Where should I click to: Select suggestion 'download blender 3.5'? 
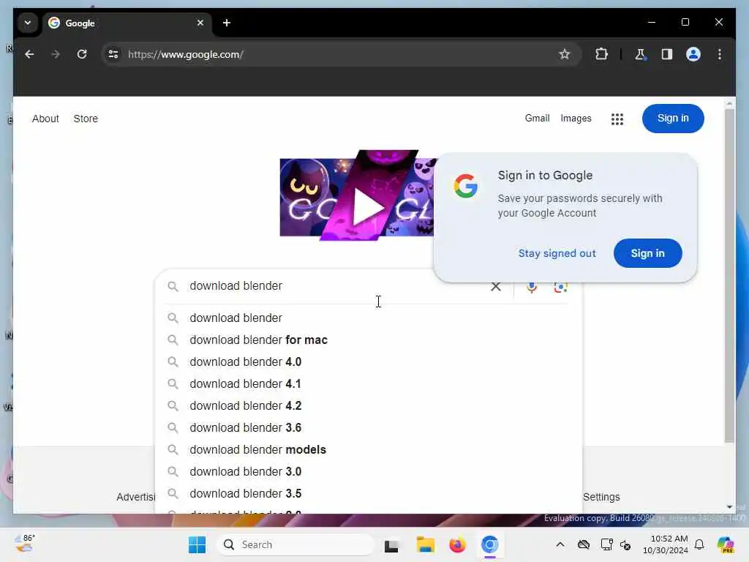[x=369, y=494]
